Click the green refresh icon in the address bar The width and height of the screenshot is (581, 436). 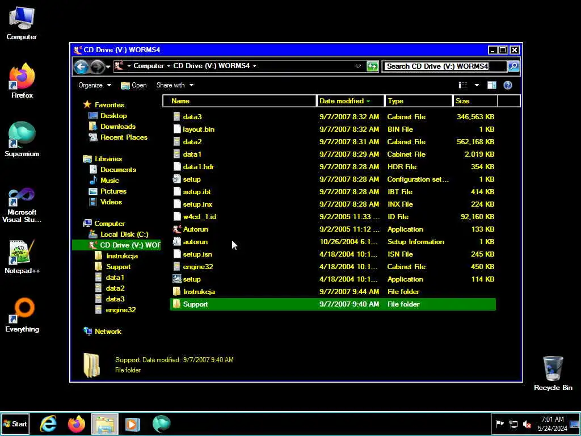372,66
